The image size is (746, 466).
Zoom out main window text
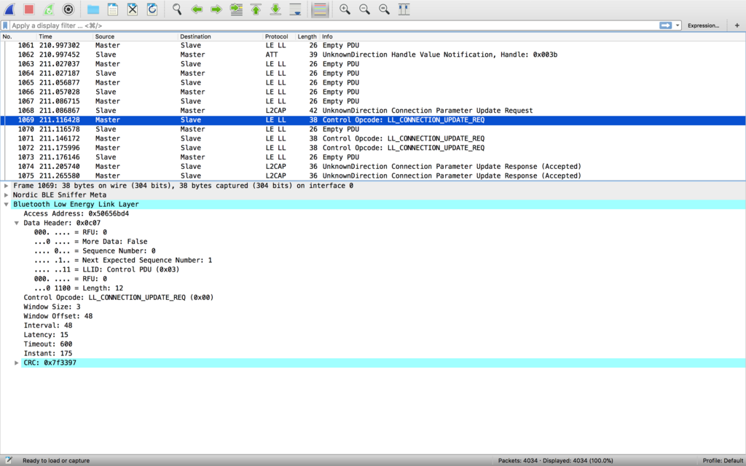click(364, 9)
